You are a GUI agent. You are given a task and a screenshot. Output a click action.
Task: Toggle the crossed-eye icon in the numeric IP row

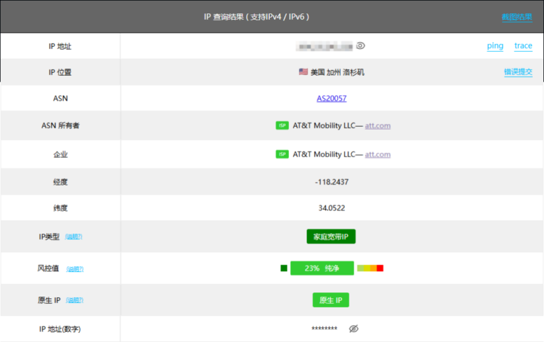pyautogui.click(x=354, y=329)
